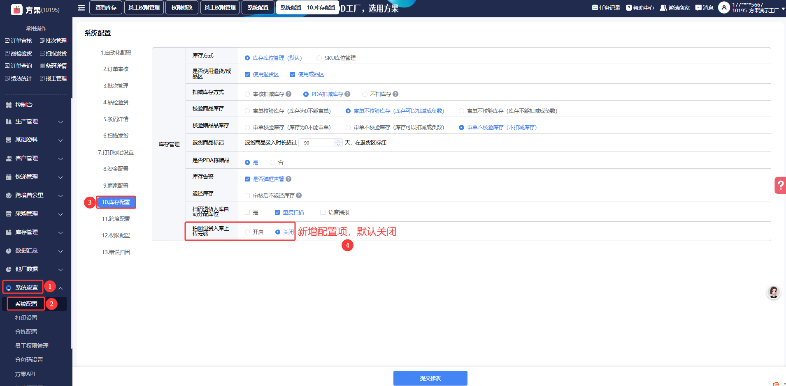Click help icon beside PDA扣减库存
This screenshot has width=786, height=386.
[348, 94]
